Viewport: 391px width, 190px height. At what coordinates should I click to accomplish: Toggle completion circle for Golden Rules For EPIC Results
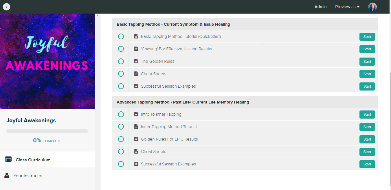pos(121,139)
